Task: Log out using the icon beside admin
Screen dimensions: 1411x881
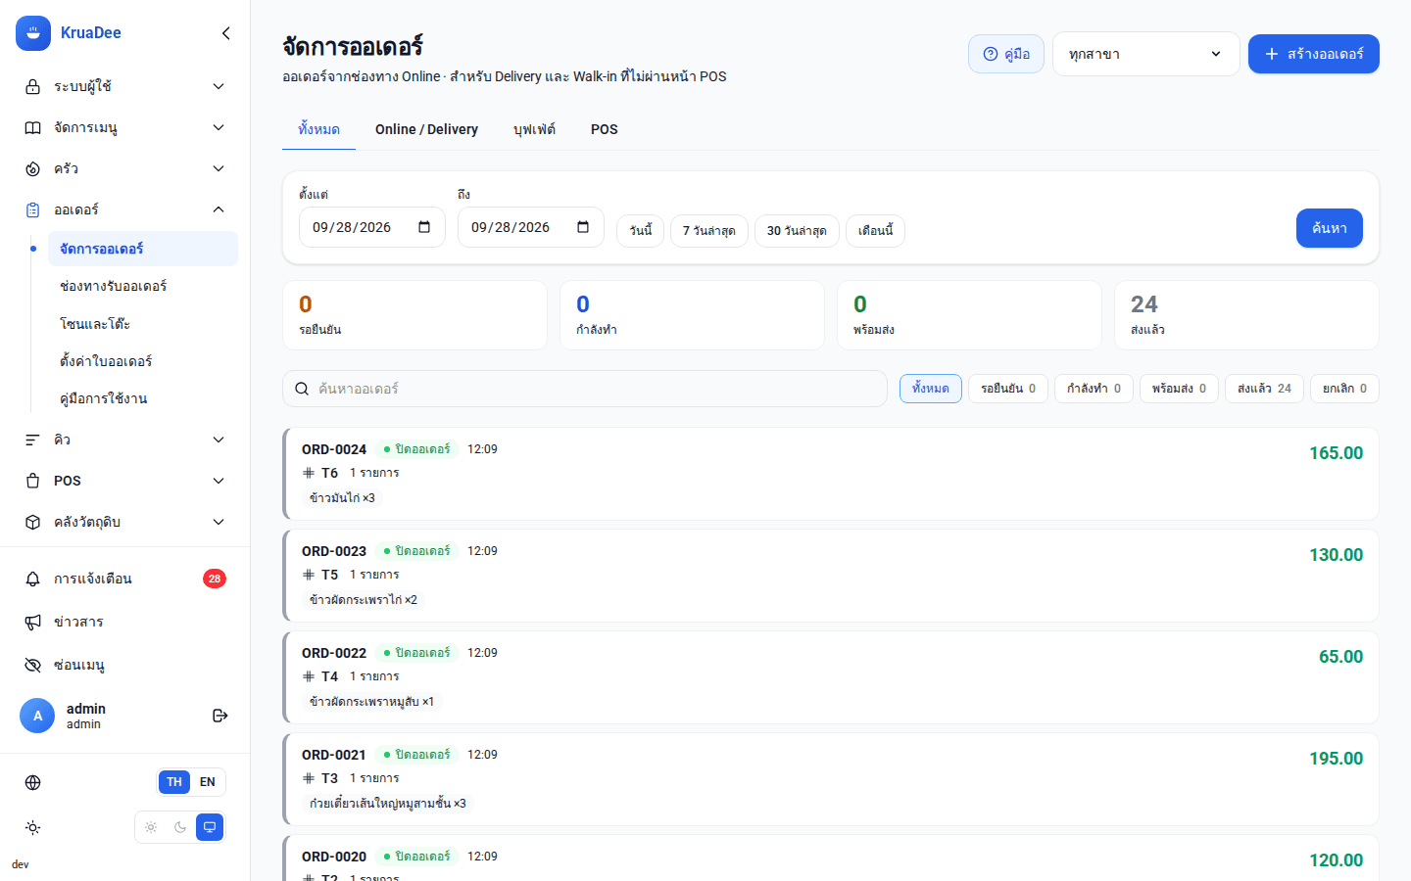Action: (x=220, y=716)
